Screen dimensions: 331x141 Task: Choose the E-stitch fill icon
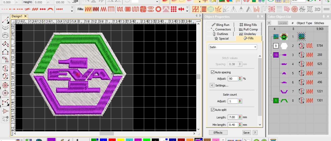point(111,9)
